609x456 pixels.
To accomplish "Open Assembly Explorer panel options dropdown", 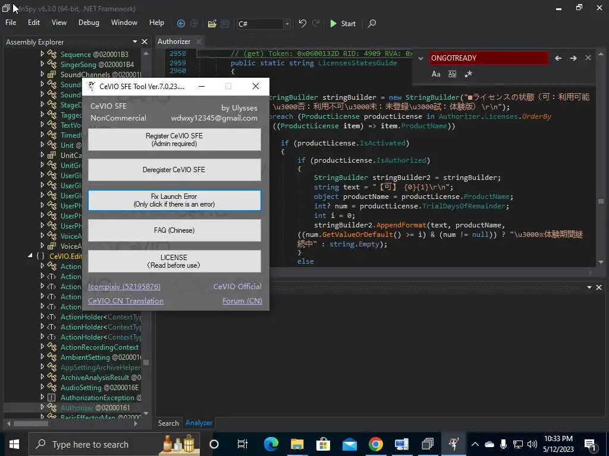I will pyautogui.click(x=135, y=42).
